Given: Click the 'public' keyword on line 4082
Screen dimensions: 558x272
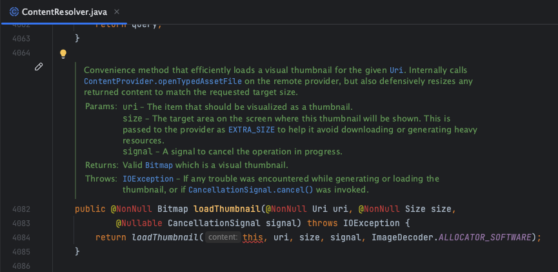Looking at the screenshot, I should pyautogui.click(x=90, y=209).
